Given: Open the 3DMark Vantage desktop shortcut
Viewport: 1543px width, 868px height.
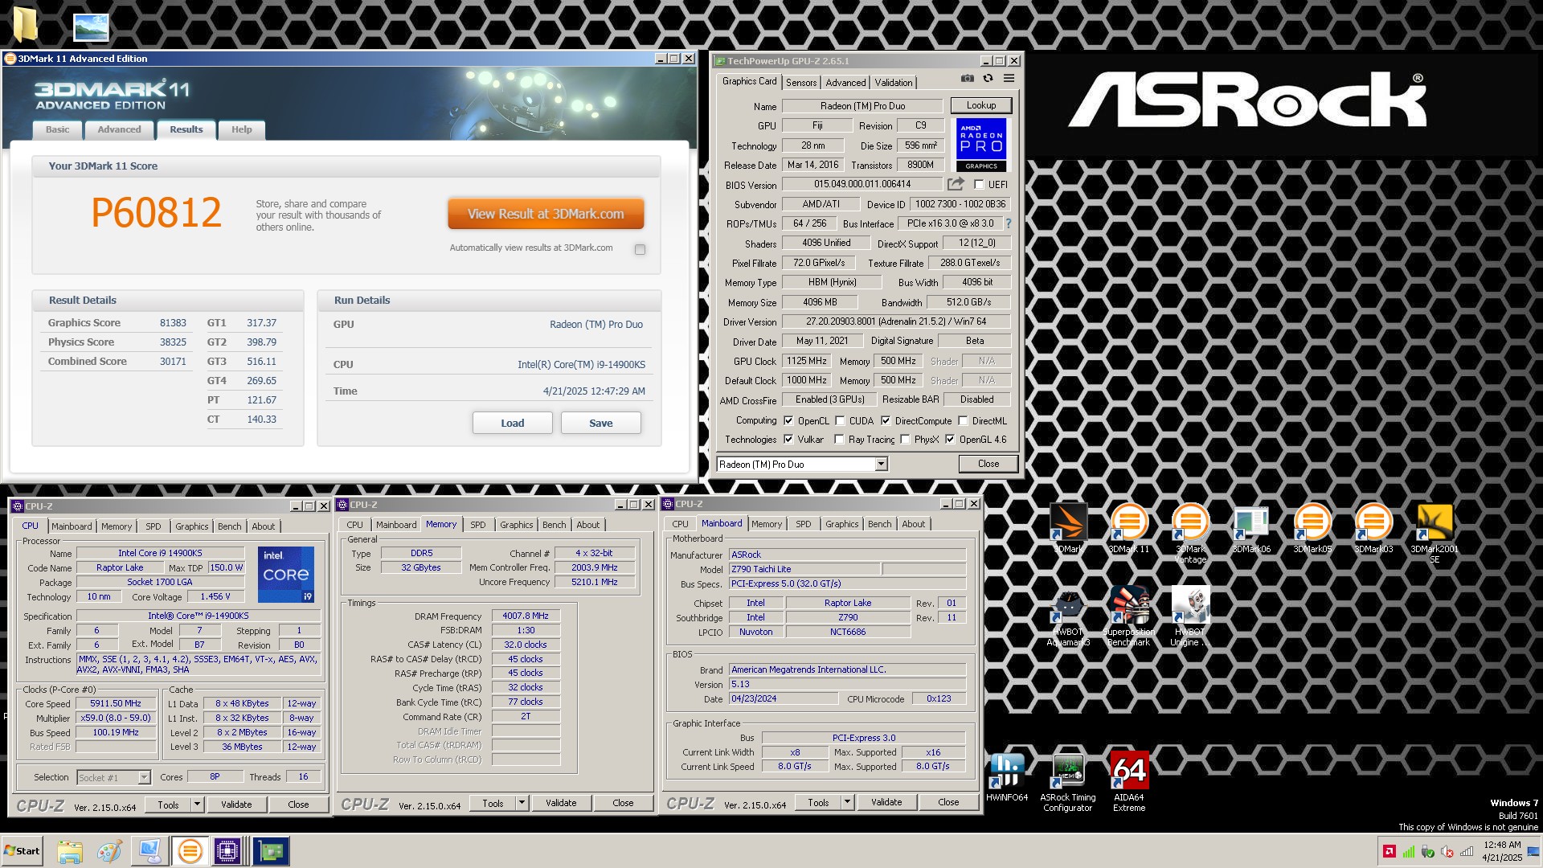Looking at the screenshot, I should 1190,533.
